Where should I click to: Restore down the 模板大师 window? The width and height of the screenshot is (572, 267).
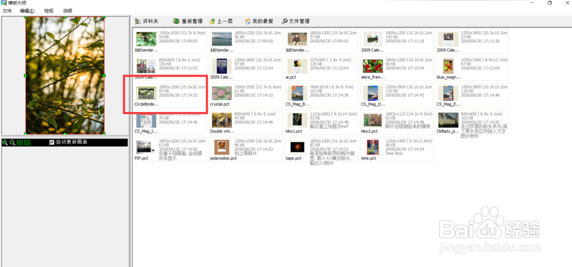(x=550, y=3)
